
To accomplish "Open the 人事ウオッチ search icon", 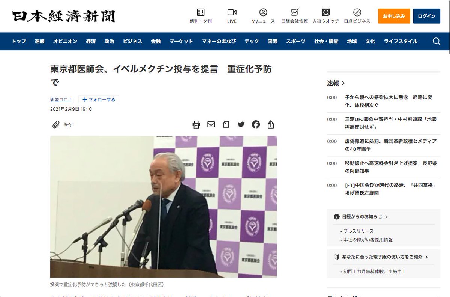I will pyautogui.click(x=326, y=12).
